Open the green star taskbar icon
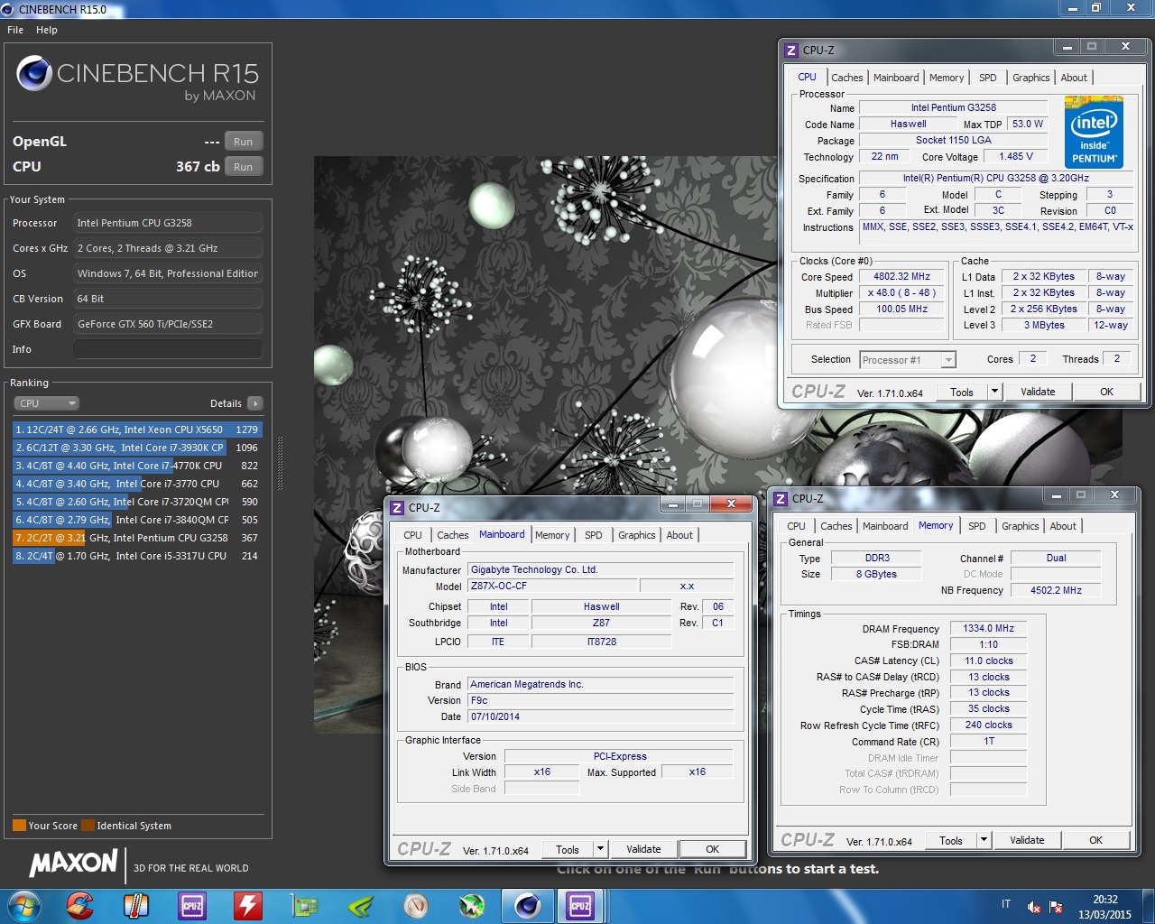1155x924 pixels. click(x=472, y=905)
